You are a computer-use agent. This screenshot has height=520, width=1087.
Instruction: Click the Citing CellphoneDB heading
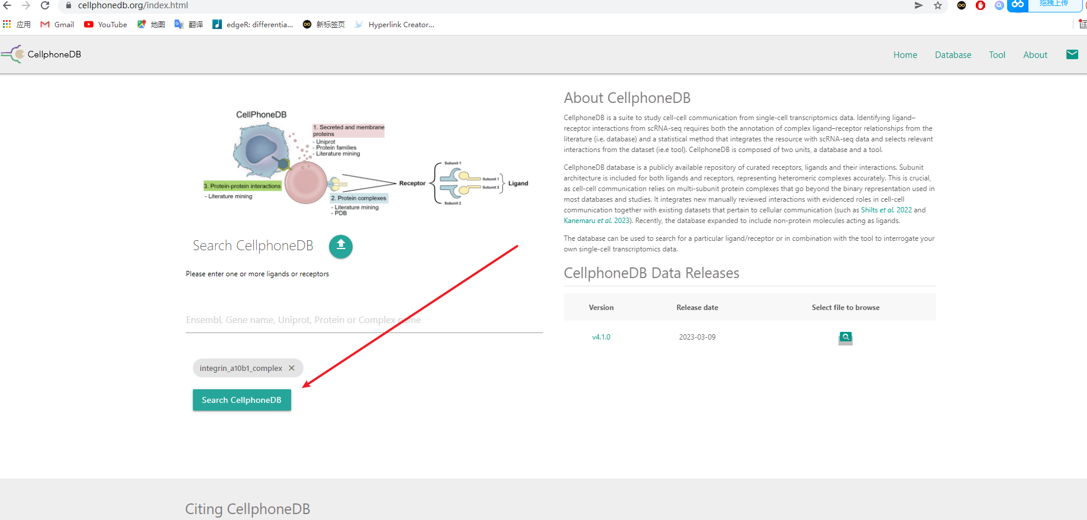click(x=247, y=509)
